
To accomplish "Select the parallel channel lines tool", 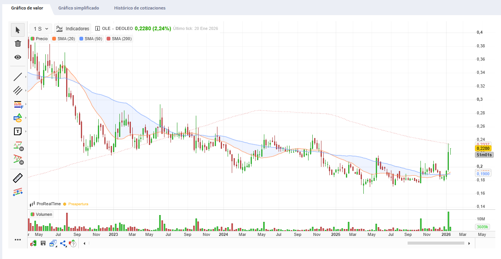I will point(18,90).
